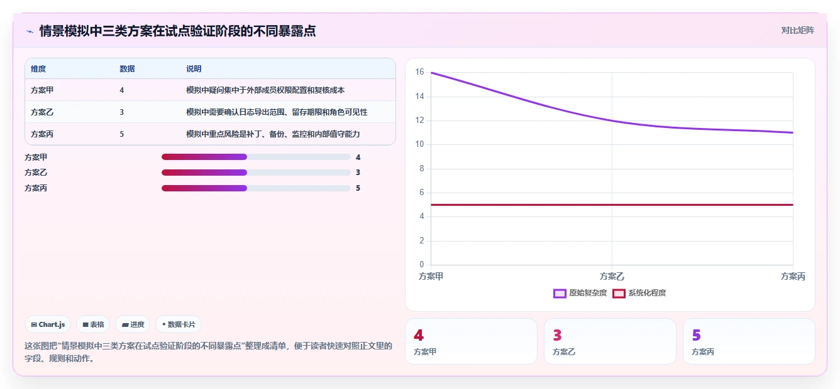Viewport: 840px width, 389px height.
Task: Open the 方案丙 data card showing 5
Action: click(749, 341)
